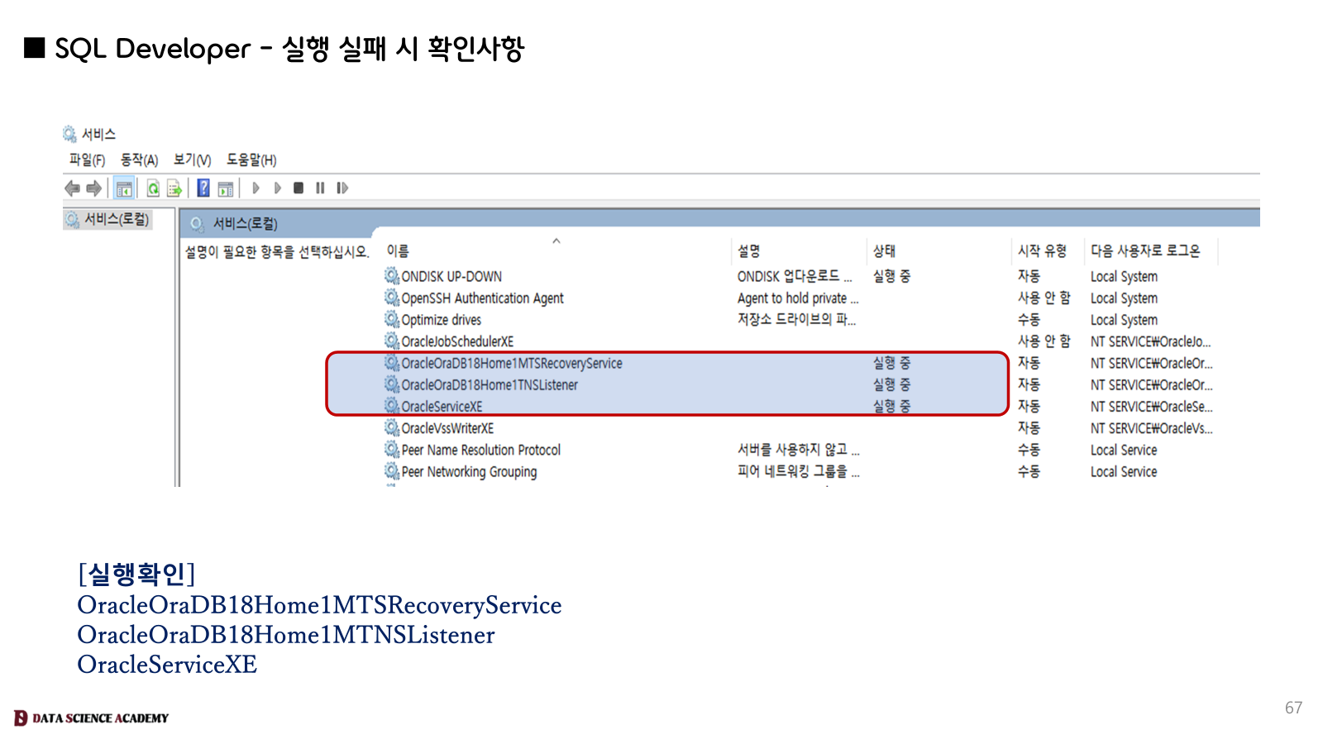1323x744 pixels.
Task: Click Local Service logon of Peer Networking Grouping
Action: coord(1123,471)
